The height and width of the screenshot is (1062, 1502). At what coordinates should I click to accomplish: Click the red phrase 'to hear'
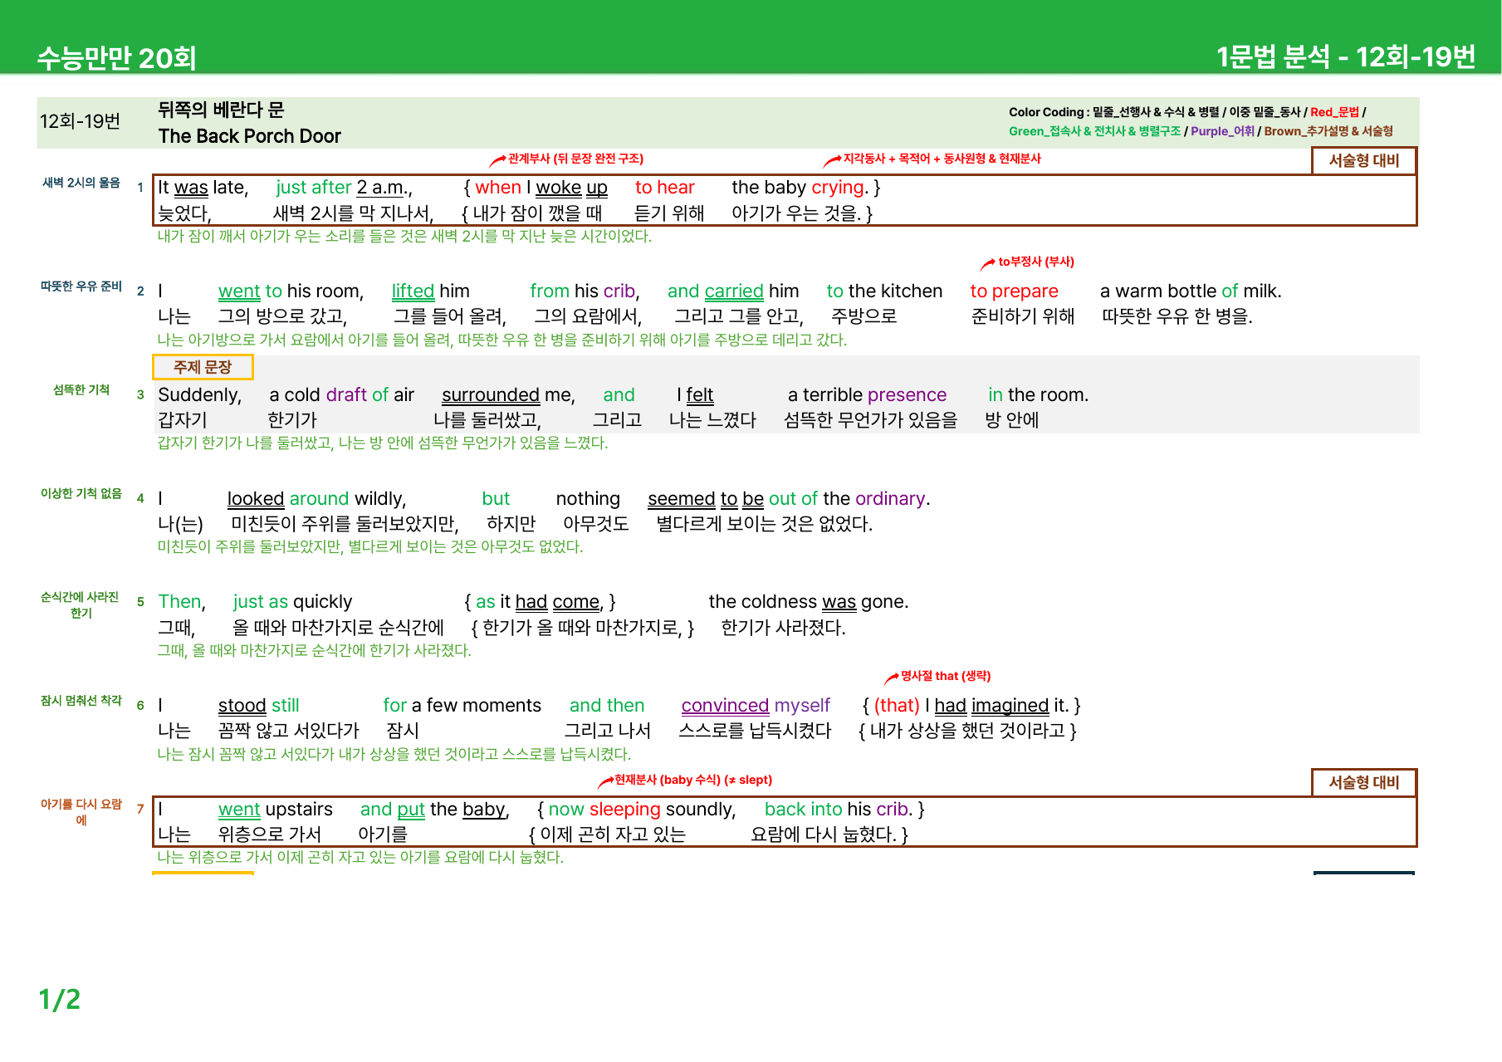pos(665,188)
